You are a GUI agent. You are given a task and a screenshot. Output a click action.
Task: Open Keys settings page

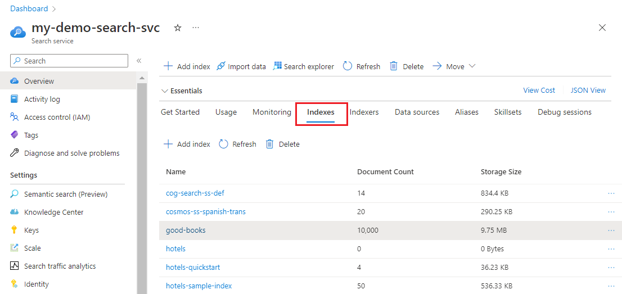(31, 230)
